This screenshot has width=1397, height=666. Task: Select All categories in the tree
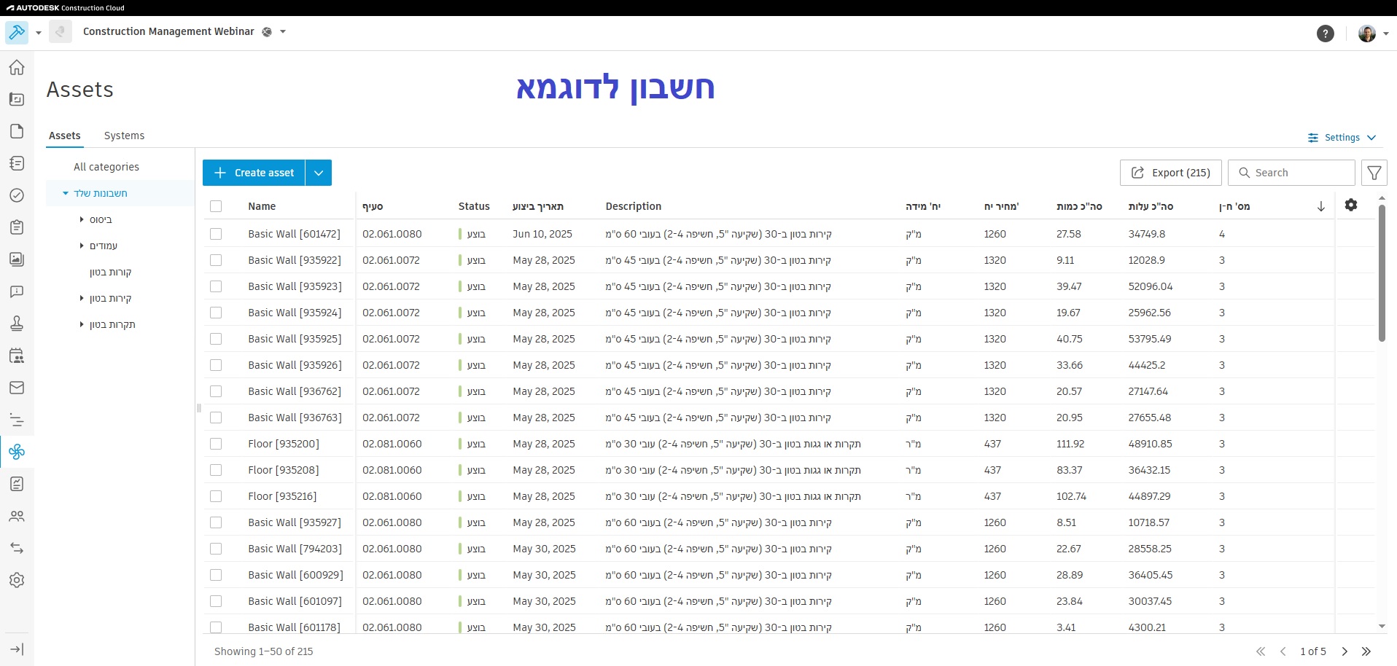106,167
